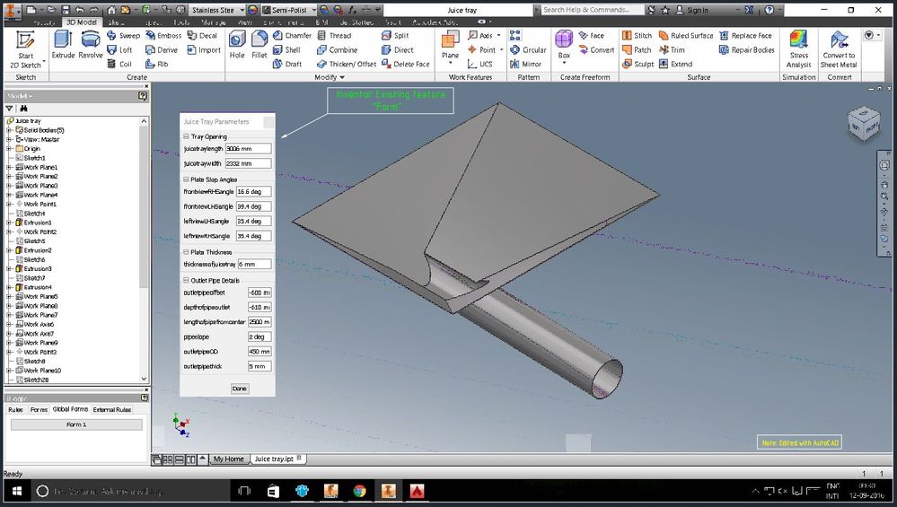Select Convert to Sheet Metal
The image size is (897, 507).
tap(839, 49)
